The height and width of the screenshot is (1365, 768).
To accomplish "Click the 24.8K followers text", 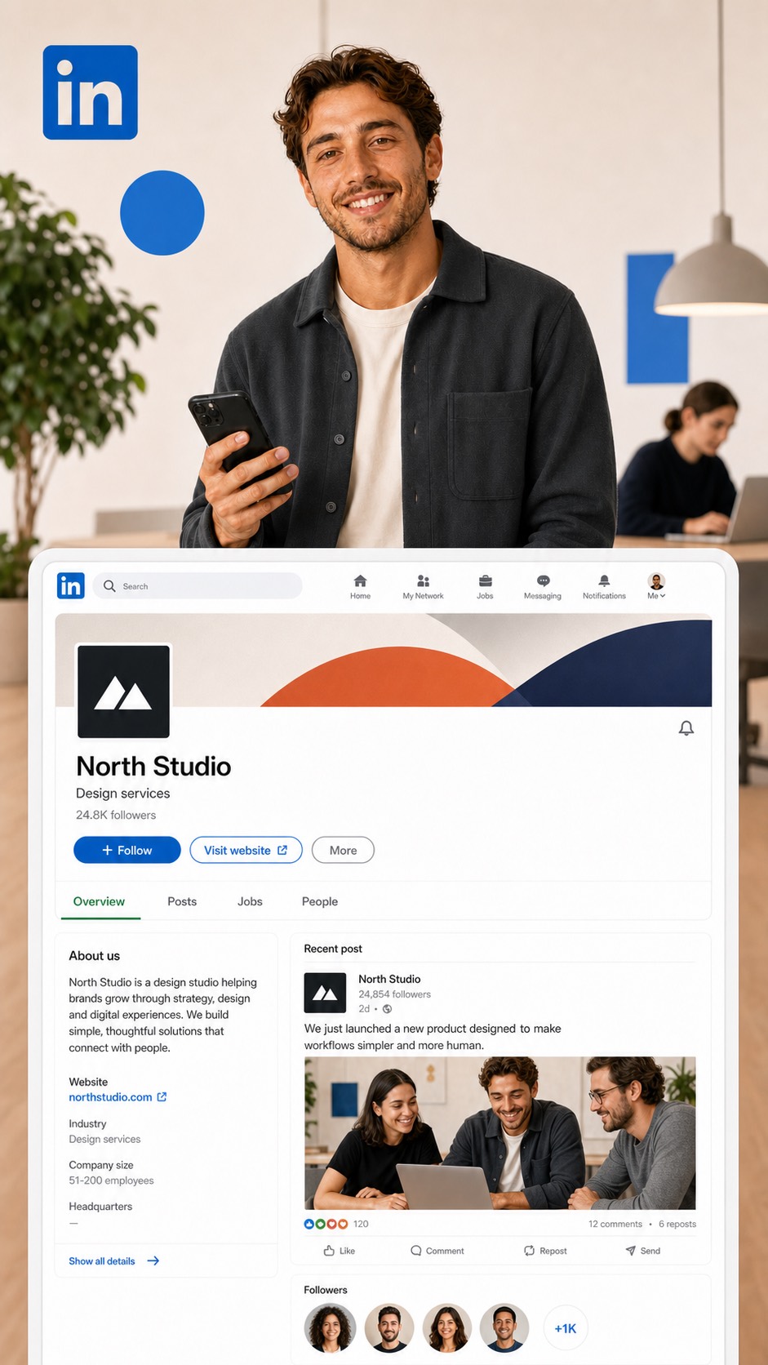I will [x=116, y=815].
